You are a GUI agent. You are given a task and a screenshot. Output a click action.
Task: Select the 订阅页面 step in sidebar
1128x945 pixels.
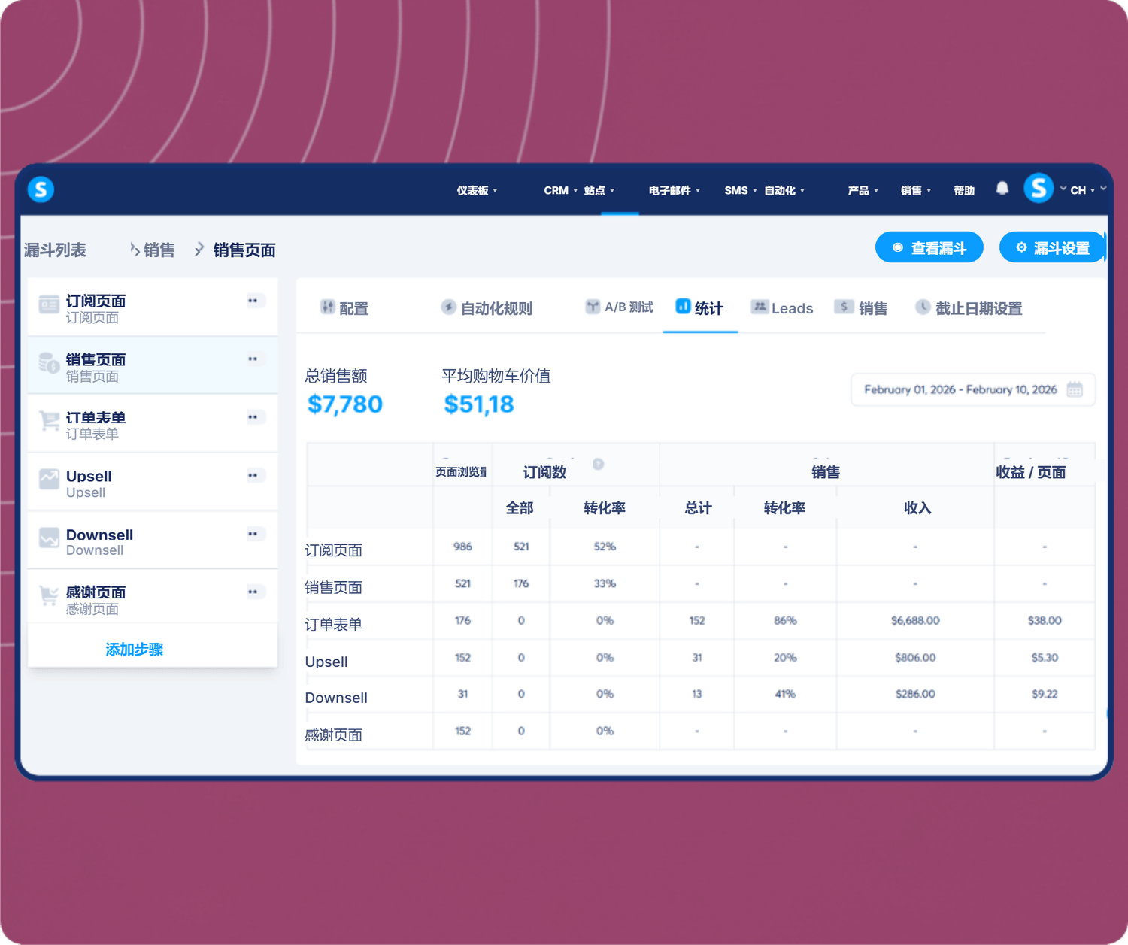tap(153, 307)
